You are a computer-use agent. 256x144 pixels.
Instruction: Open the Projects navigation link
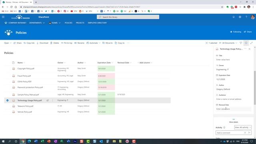click(80, 23)
